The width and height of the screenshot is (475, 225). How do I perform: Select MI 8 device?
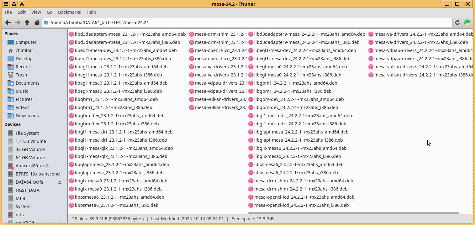[20, 198]
